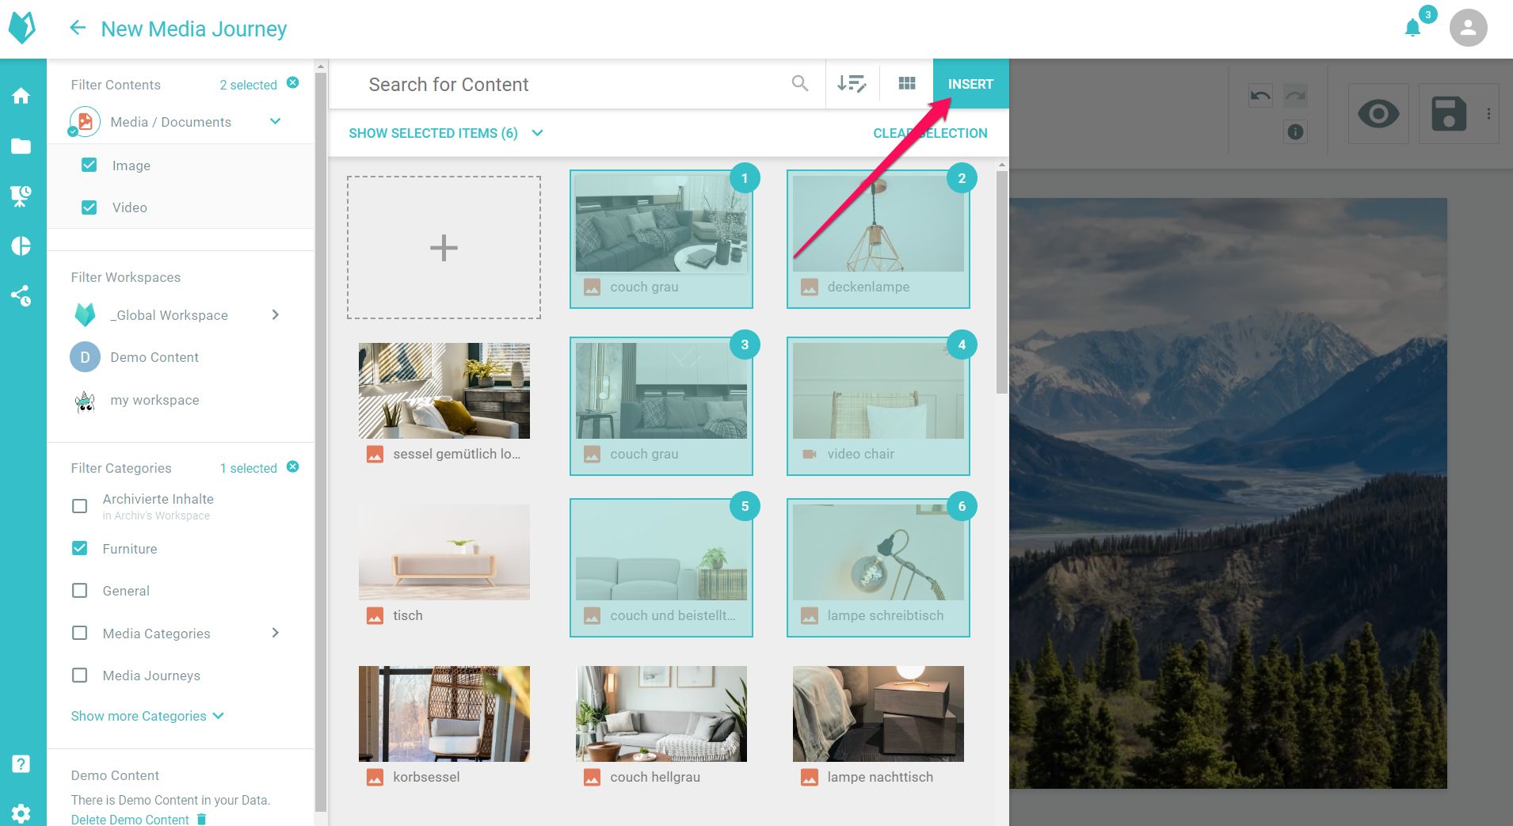Viewport: 1513px width, 826px height.
Task: Click the Delete Demo Content link
Action: (131, 819)
